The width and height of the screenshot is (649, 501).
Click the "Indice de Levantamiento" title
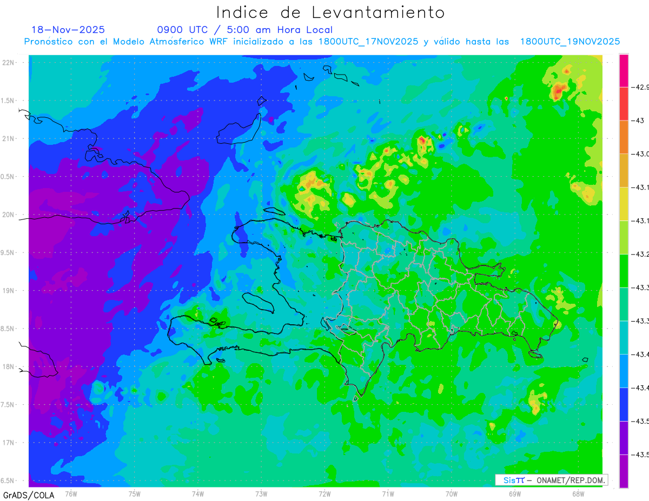click(x=330, y=12)
